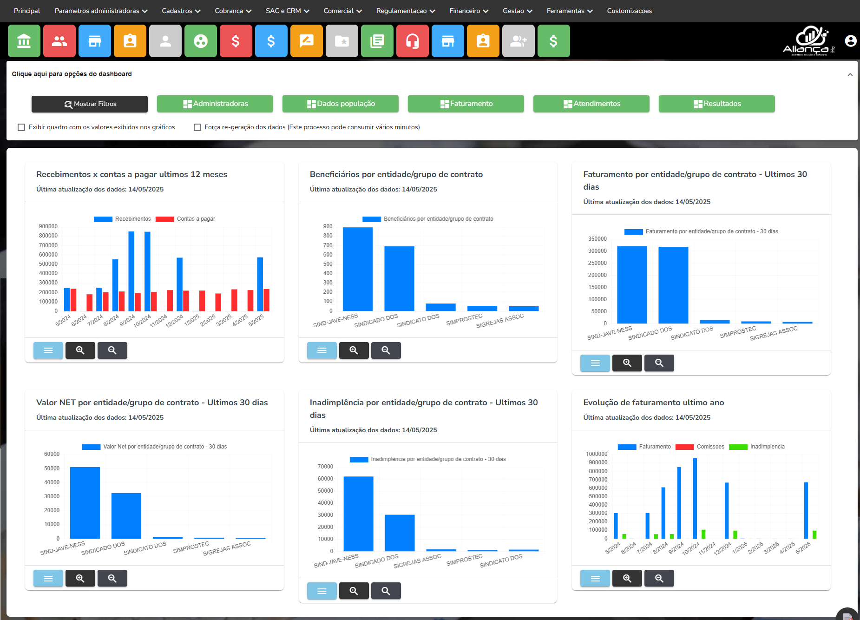This screenshot has height=620, width=860.
Task: Enable 'Exibir quadro com os valores exibidos nos gráficos'
Action: tap(21, 127)
